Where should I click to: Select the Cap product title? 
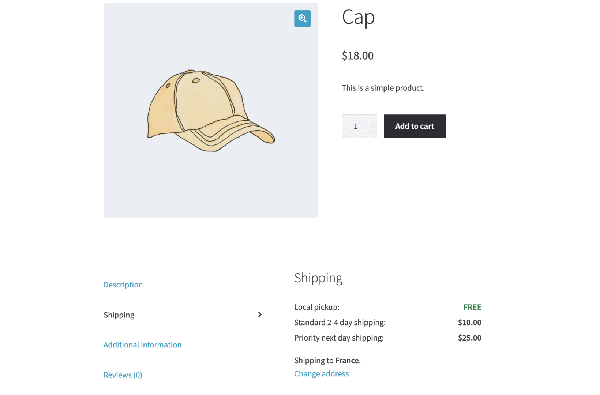(358, 18)
